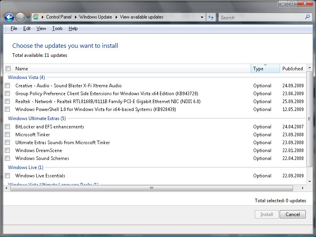Minimize the Windows Update window
Image resolution: width=316 pixels, height=237 pixels.
(283, 4)
